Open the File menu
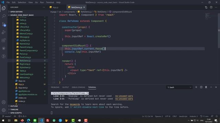The width and height of the screenshot is (220, 123). click(x=8, y=2)
